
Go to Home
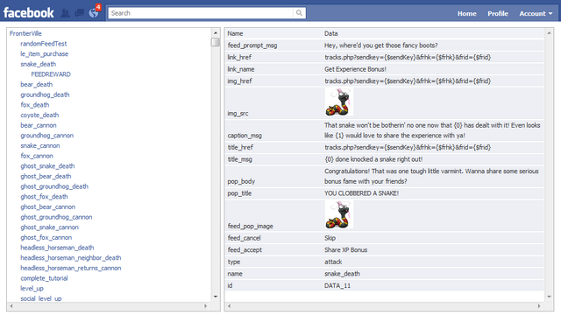click(x=467, y=14)
